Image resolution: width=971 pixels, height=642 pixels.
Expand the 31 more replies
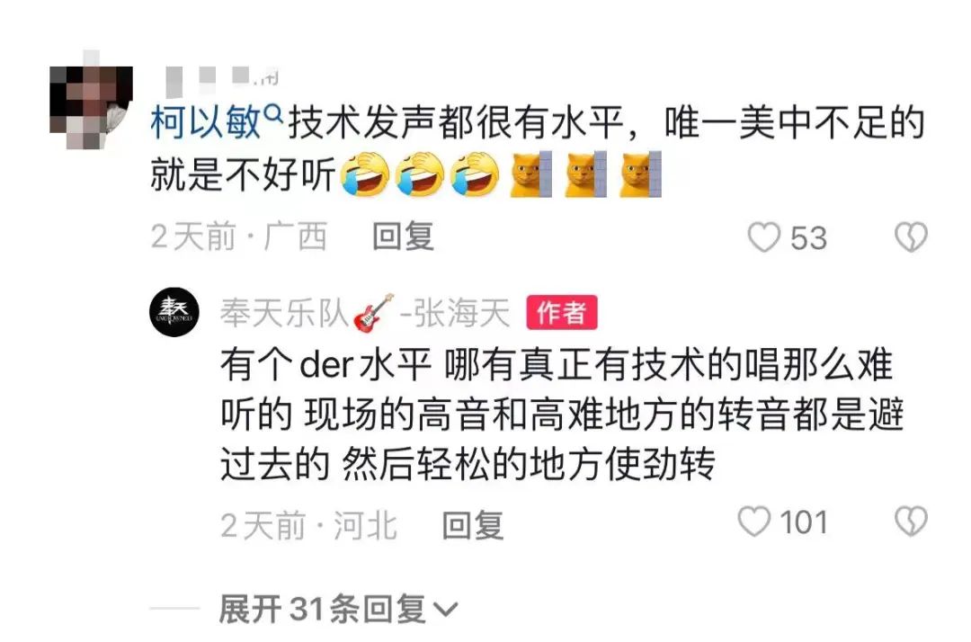tap(337, 610)
